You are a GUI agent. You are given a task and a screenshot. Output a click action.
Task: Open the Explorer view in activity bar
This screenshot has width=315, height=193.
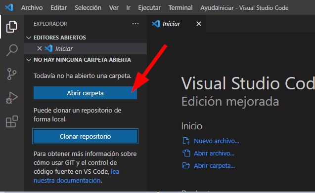(x=12, y=27)
